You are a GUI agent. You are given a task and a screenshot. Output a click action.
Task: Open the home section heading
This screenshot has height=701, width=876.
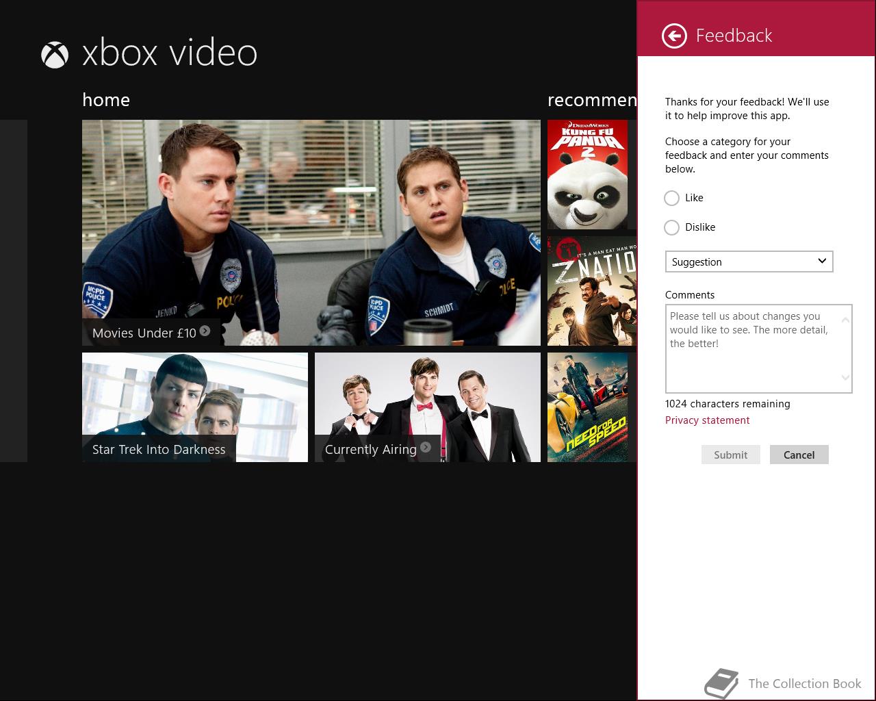(106, 100)
